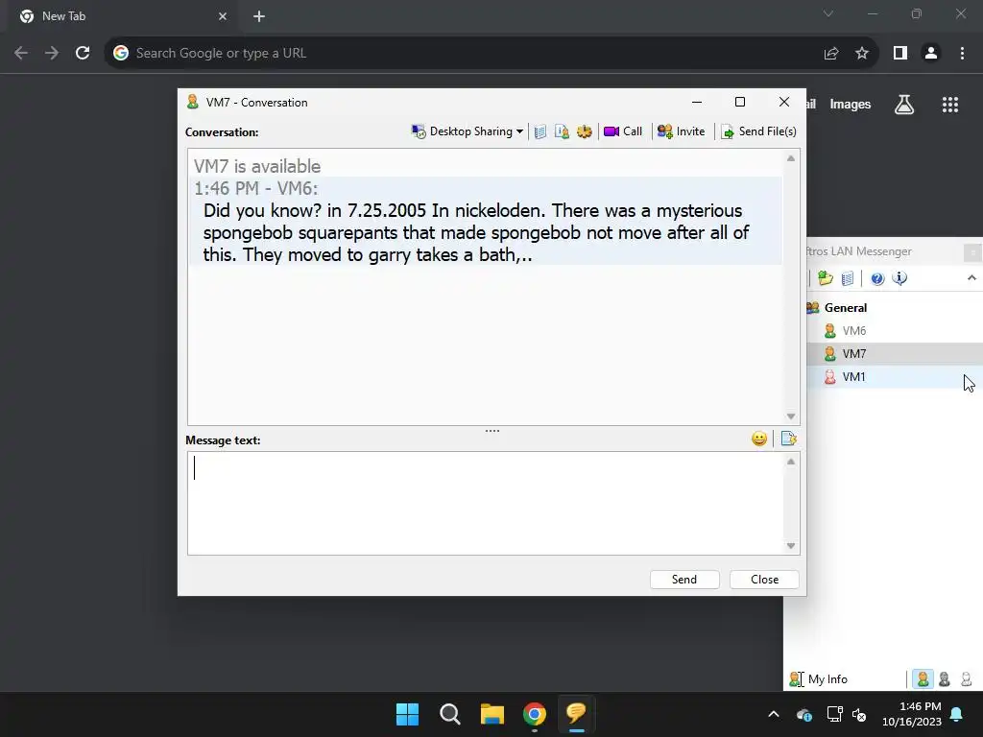Open tab search dropdown in Chrome title bar
The image size is (983, 737).
point(828,13)
